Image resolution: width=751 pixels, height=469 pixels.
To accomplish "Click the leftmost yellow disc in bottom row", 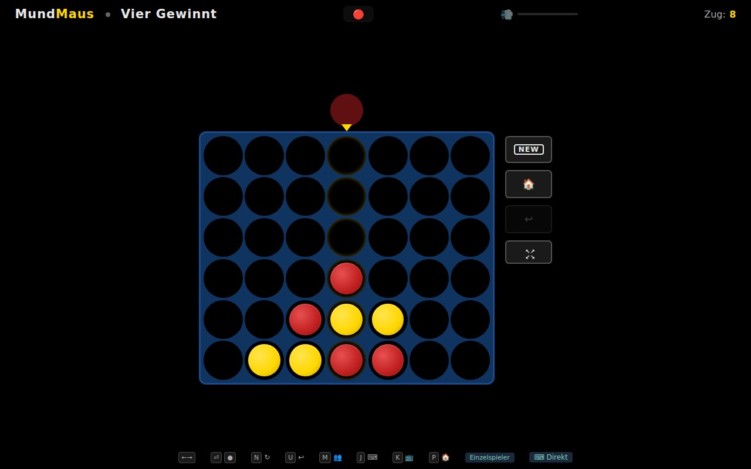I will pyautogui.click(x=264, y=361).
